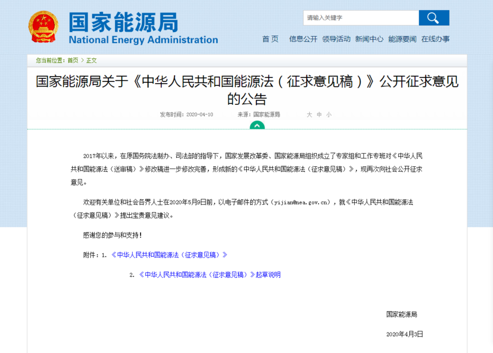Click the National Energy Administration English title
The height and width of the screenshot is (353, 493).
pyautogui.click(x=143, y=40)
